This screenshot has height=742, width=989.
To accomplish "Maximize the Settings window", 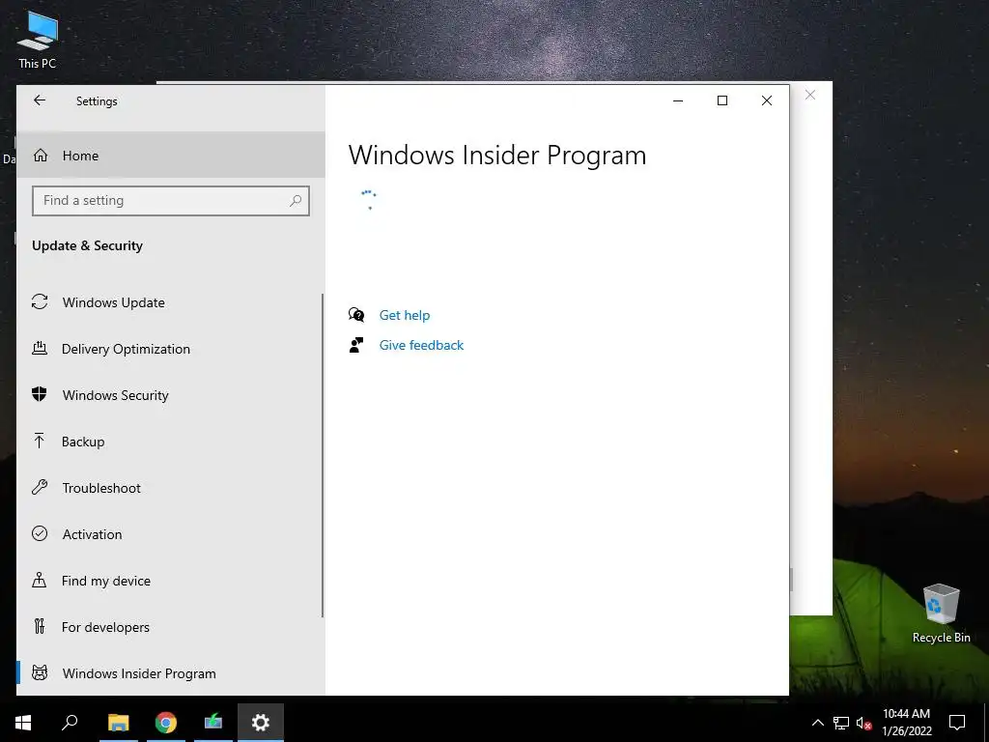I will 722,100.
